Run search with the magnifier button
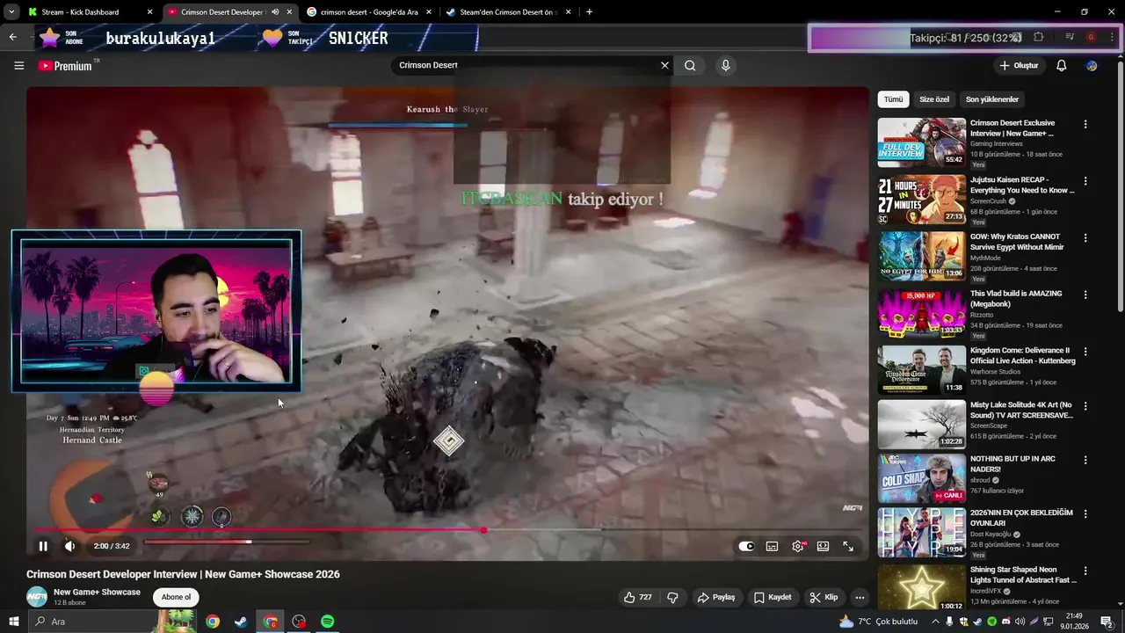The width and height of the screenshot is (1125, 633). coord(690,65)
